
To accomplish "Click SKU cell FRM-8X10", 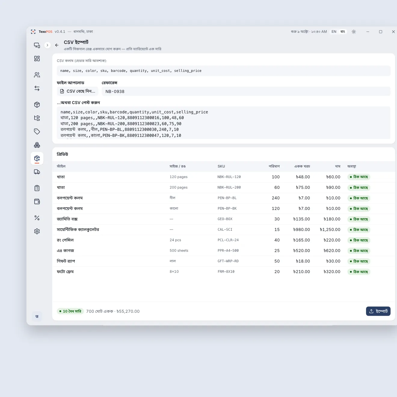I will click(x=226, y=272).
